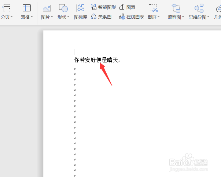Expand the 形状 dropdown arrow
The height and width of the screenshot is (177, 221).
tap(69, 17)
